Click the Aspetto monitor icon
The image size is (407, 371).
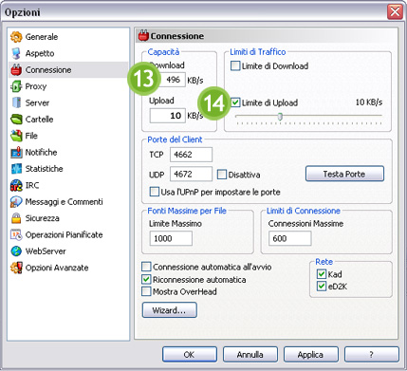[16, 53]
